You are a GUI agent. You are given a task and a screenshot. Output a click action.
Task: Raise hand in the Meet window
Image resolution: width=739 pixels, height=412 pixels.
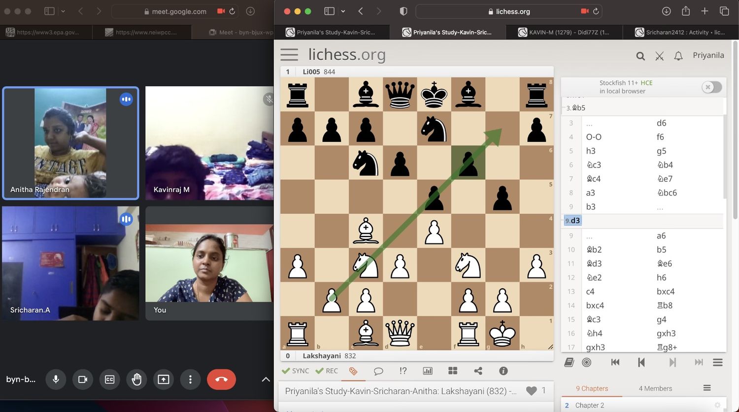136,379
